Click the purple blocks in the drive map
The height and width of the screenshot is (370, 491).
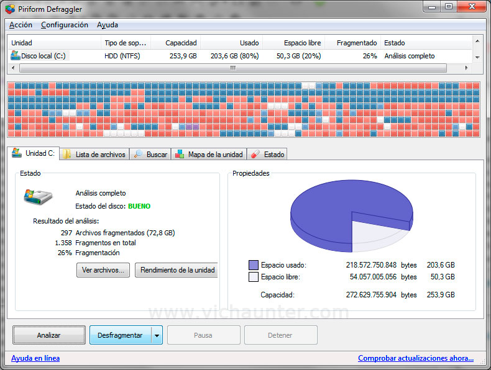click(192, 127)
